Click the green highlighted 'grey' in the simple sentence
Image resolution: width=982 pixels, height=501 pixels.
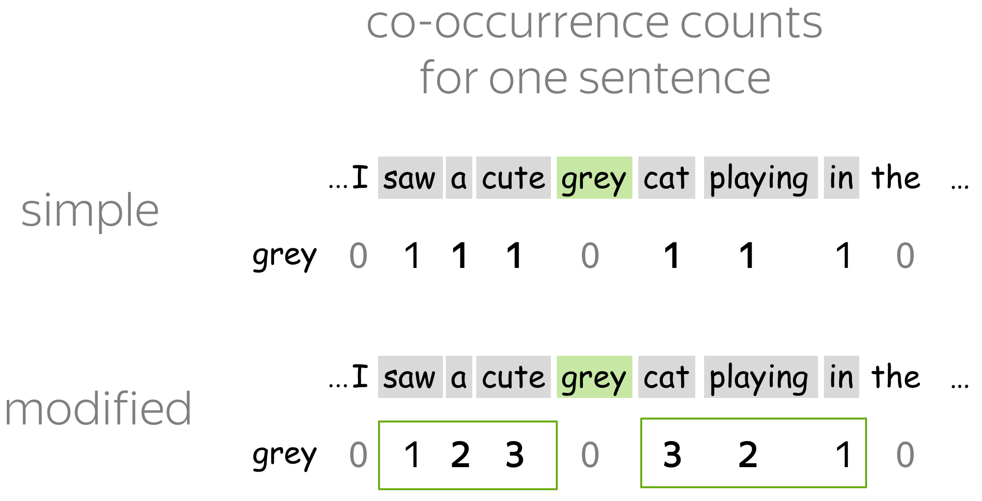(x=594, y=178)
